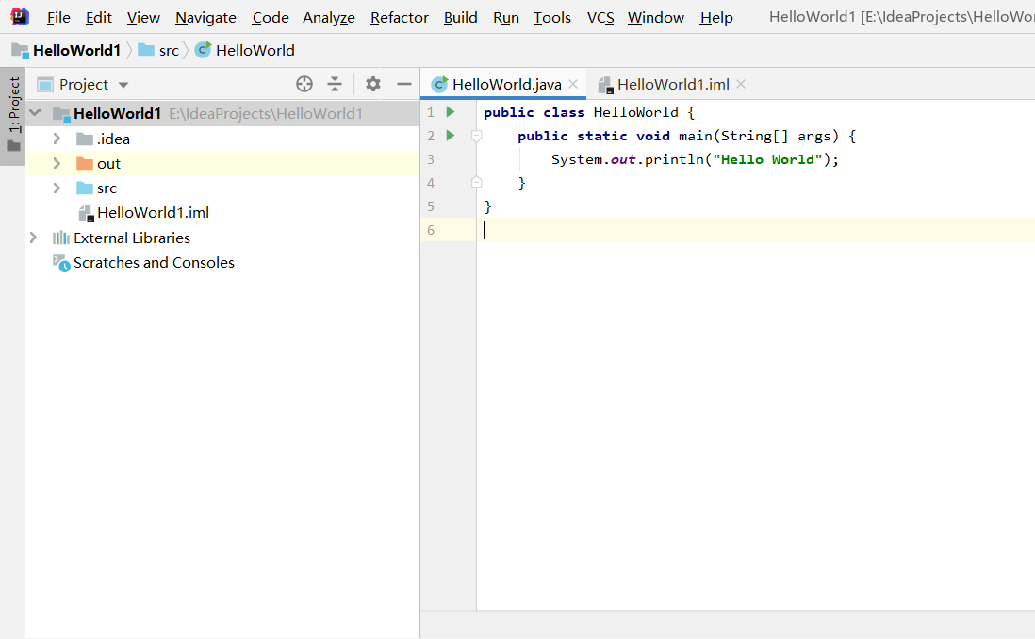This screenshot has width=1035, height=639.
Task: Open the Analyze menu
Action: [x=329, y=18]
